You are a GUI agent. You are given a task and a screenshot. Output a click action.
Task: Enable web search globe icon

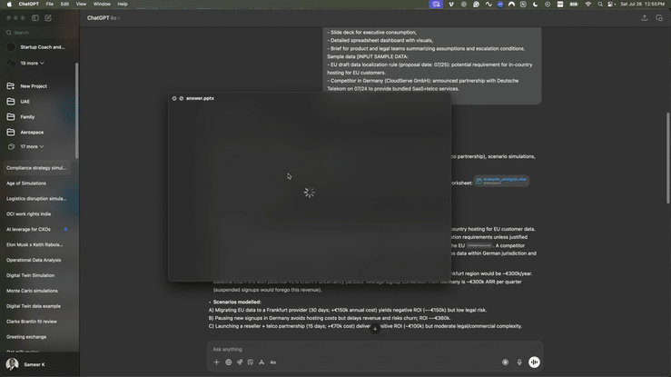coord(229,362)
